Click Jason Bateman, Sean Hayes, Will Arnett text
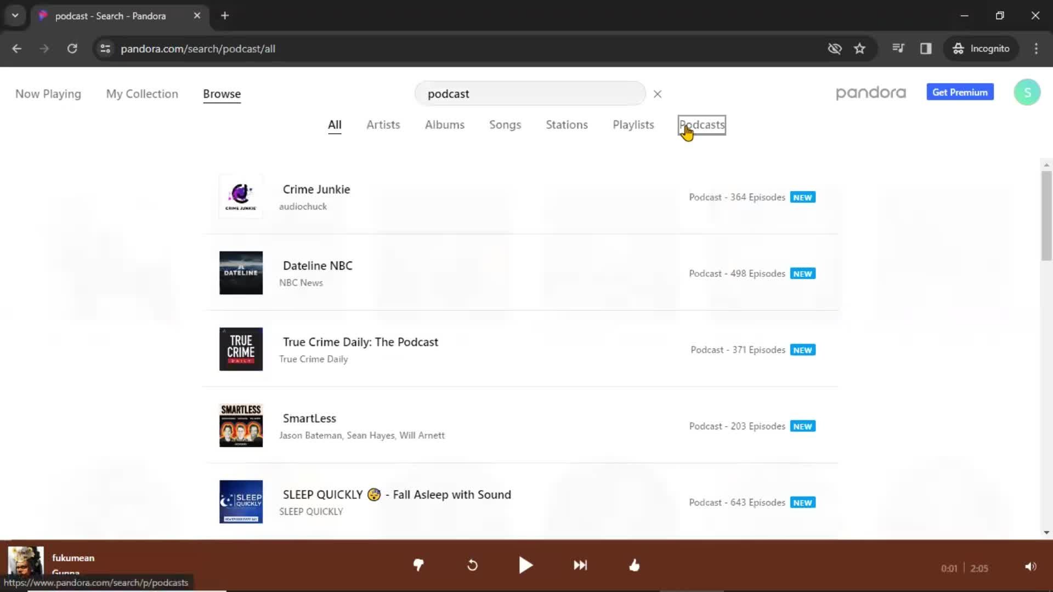Viewport: 1053px width, 592px height. point(361,435)
